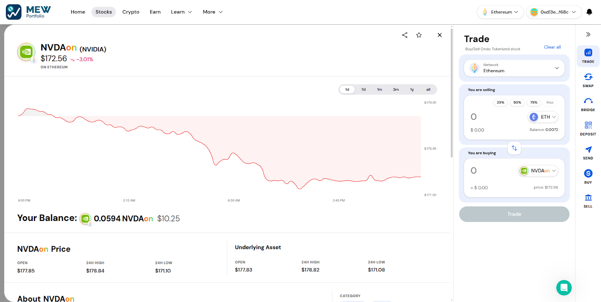
Task: Click the price: $172.56 label
Action: click(546, 187)
